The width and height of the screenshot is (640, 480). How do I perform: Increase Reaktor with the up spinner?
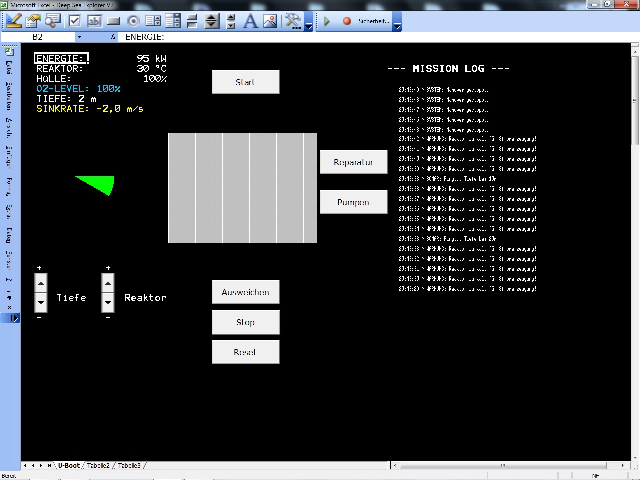pyautogui.click(x=108, y=283)
